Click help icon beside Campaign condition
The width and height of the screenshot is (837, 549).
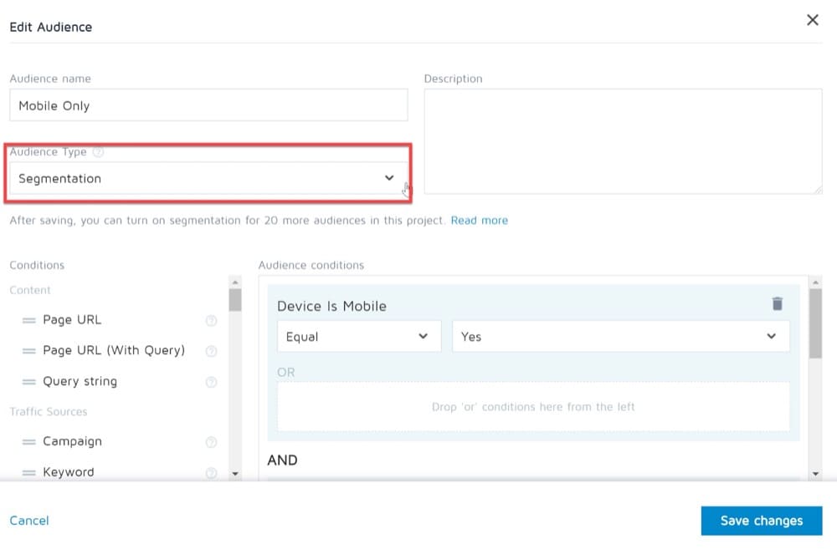211,442
